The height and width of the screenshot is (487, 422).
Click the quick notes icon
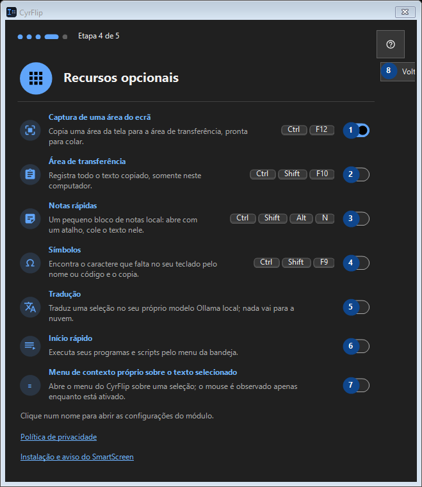tap(30, 219)
